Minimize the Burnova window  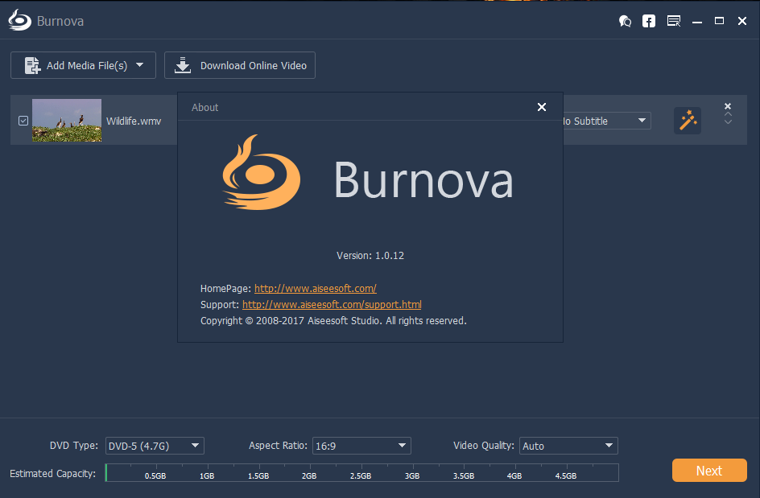click(x=697, y=21)
